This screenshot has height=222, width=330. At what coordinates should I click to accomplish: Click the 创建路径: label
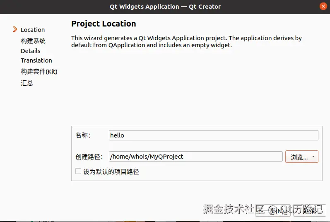[89, 157]
